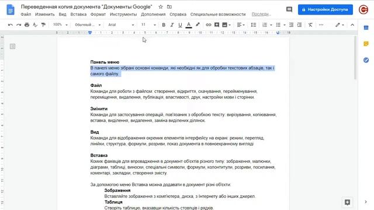
Task: Click the heading Таблиця
Action: tap(113, 202)
